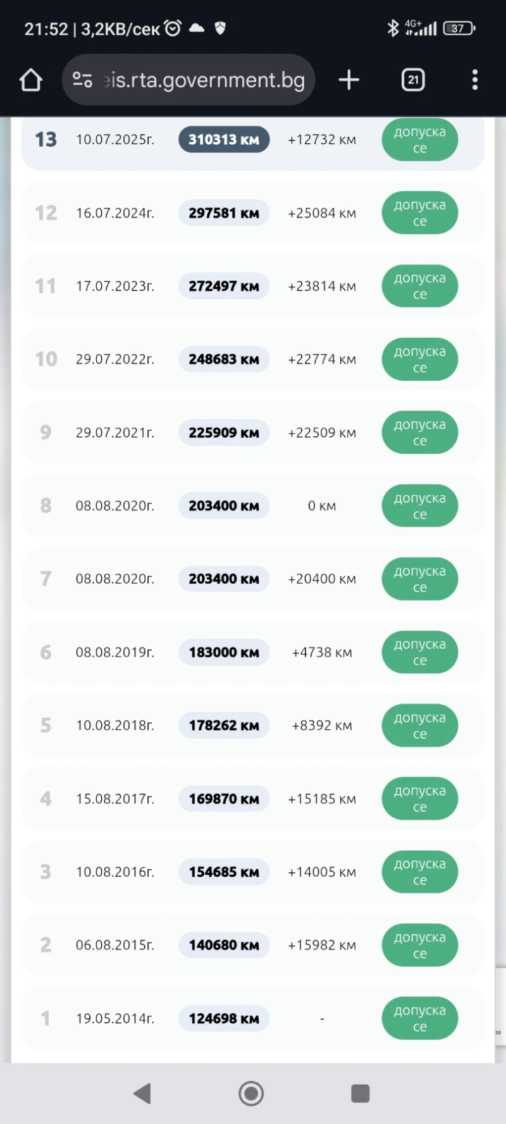
Task: Open the browser three-dot menu
Action: pyautogui.click(x=475, y=80)
